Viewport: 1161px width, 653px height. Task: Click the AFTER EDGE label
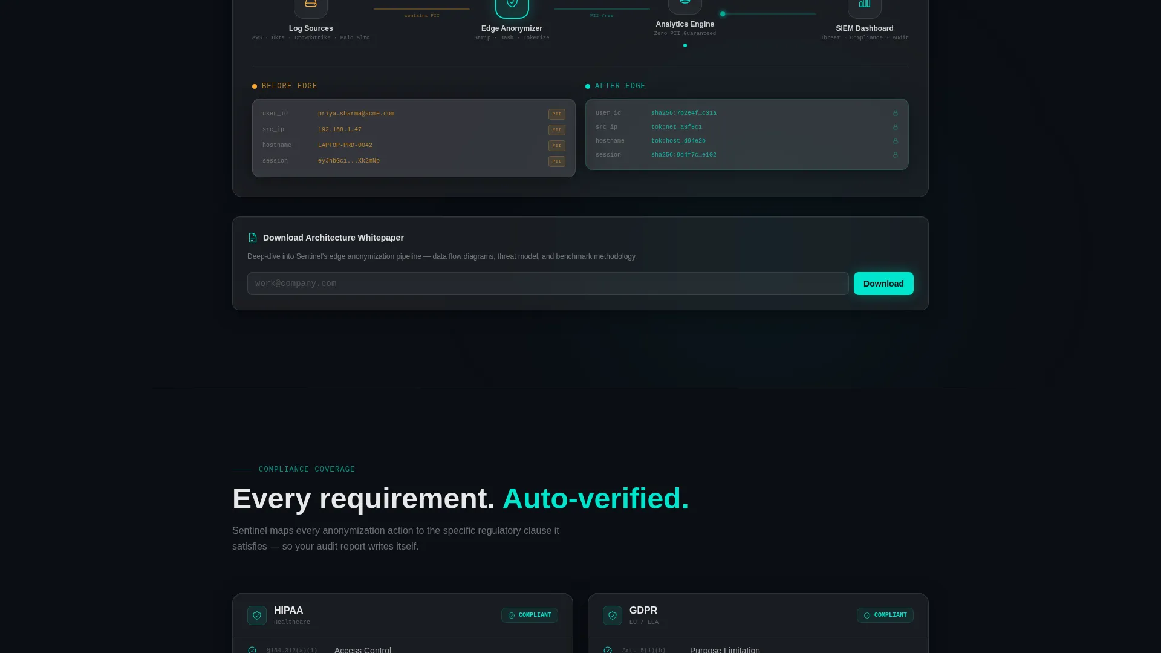pos(620,86)
